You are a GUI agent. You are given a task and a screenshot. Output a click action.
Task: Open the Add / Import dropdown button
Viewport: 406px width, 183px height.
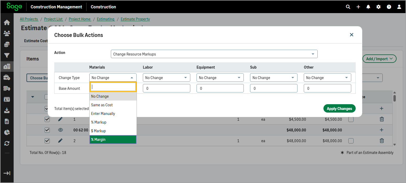(x=379, y=59)
